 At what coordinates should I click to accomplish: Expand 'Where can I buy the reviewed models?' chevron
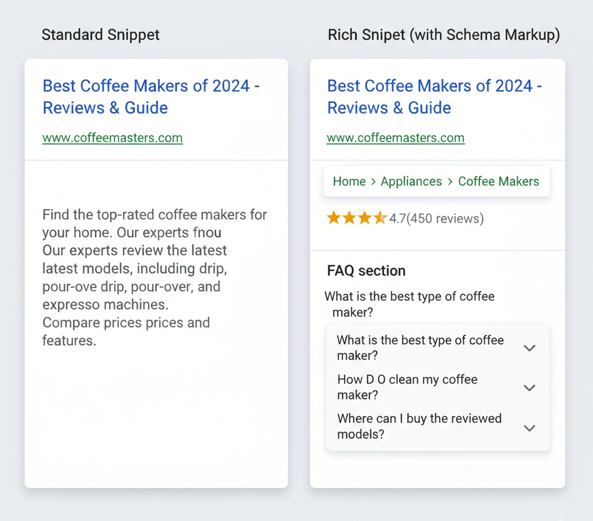tap(529, 428)
